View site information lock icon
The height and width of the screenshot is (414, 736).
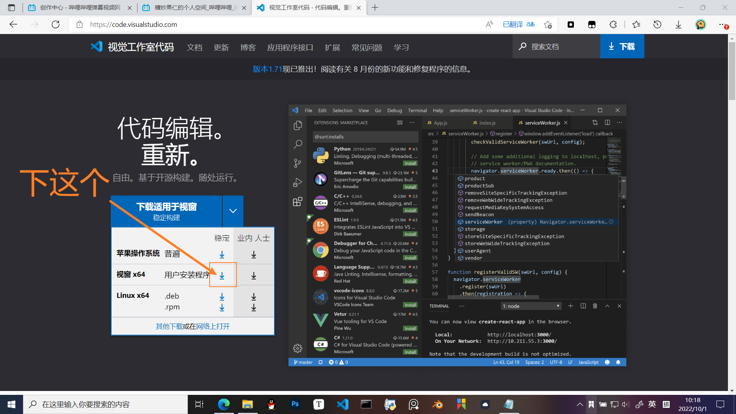tap(80, 25)
